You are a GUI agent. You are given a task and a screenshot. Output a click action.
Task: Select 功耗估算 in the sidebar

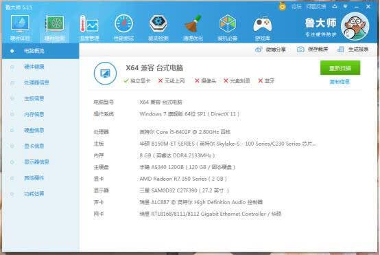point(34,194)
